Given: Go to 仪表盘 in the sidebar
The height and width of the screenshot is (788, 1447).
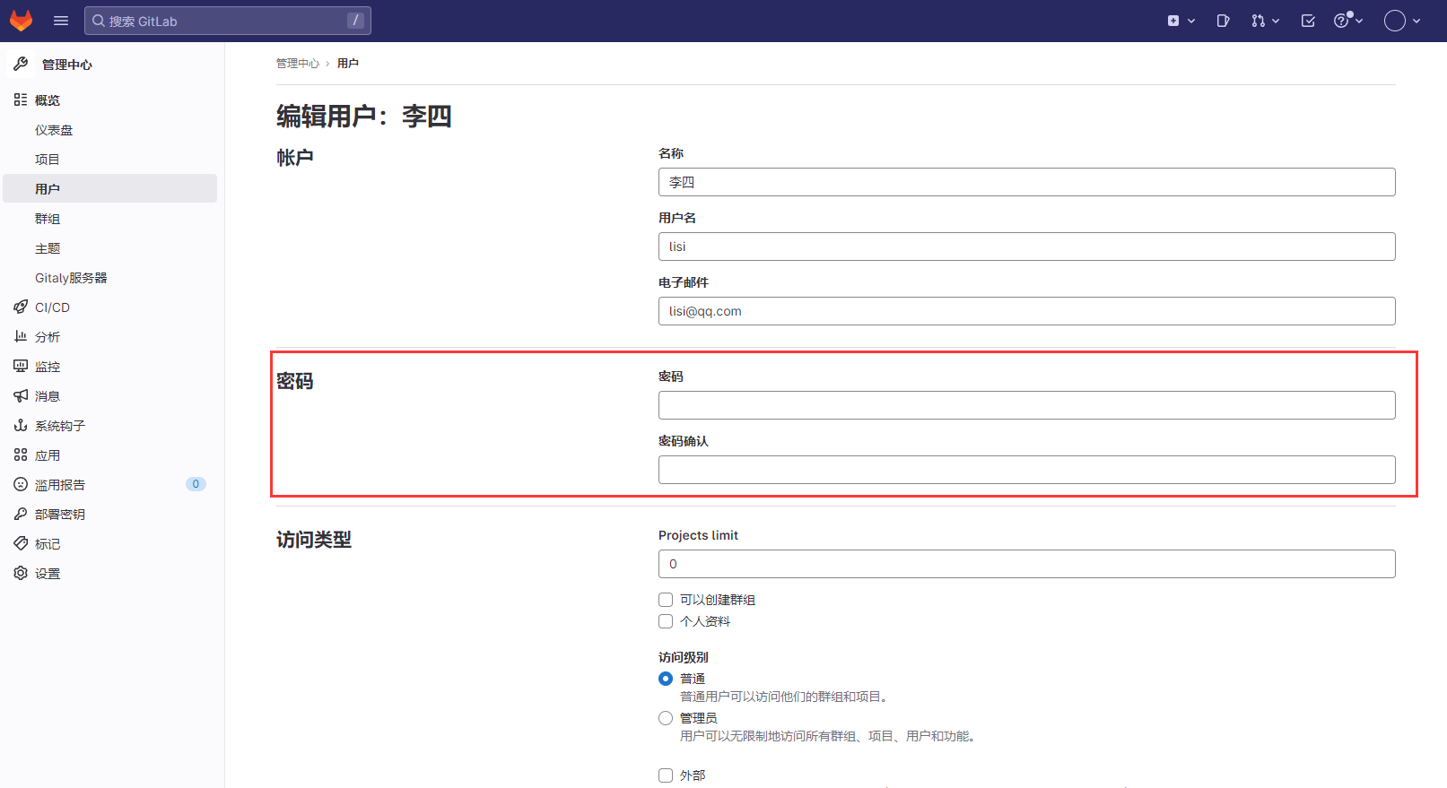Looking at the screenshot, I should [x=54, y=130].
